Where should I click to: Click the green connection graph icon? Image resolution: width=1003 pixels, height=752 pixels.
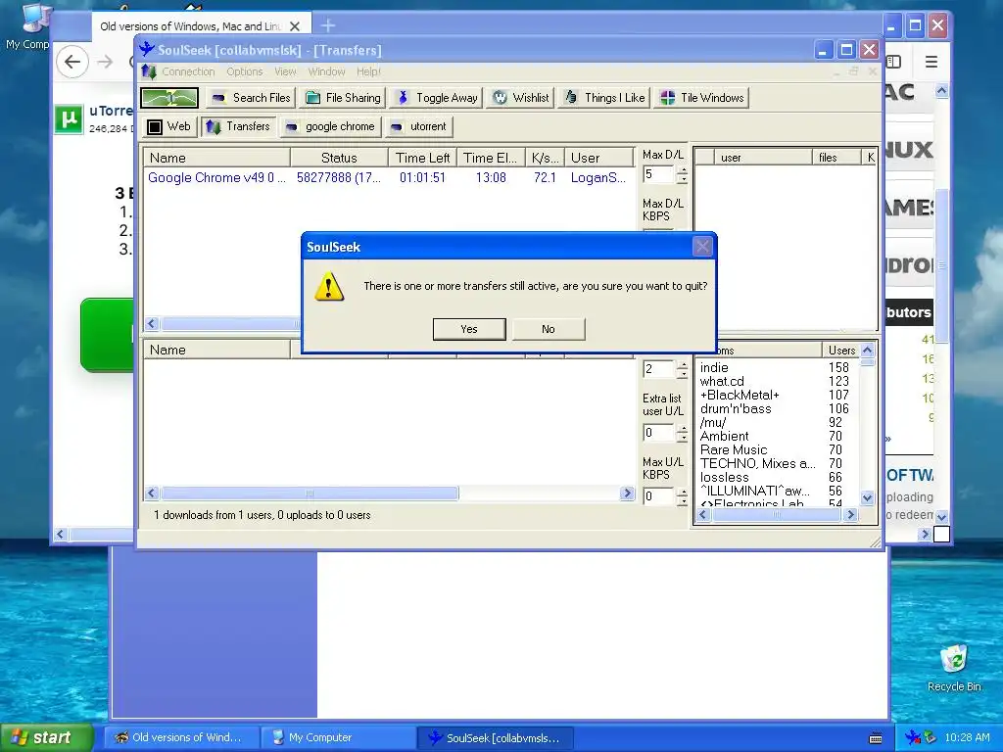click(x=169, y=98)
